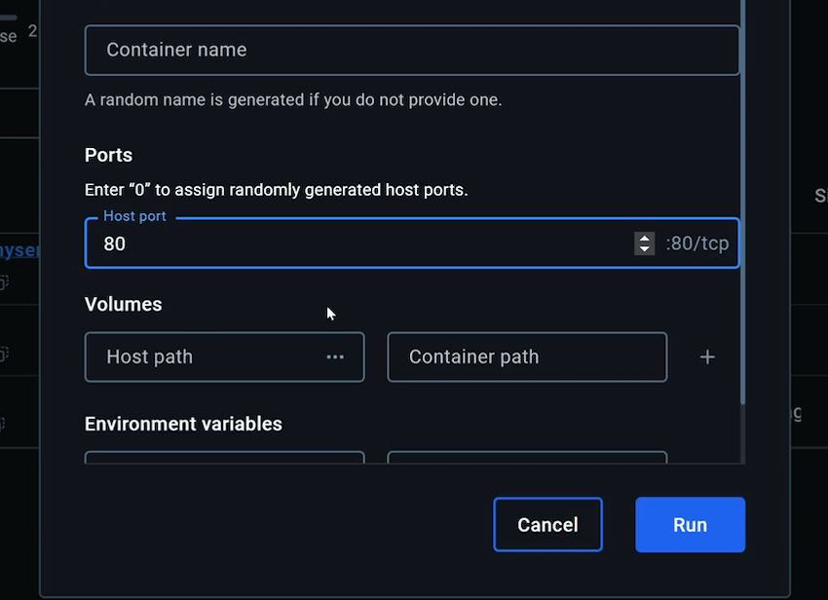Open the mysql link behind the dialog
This screenshot has width=828, height=600.
[x=19, y=250]
